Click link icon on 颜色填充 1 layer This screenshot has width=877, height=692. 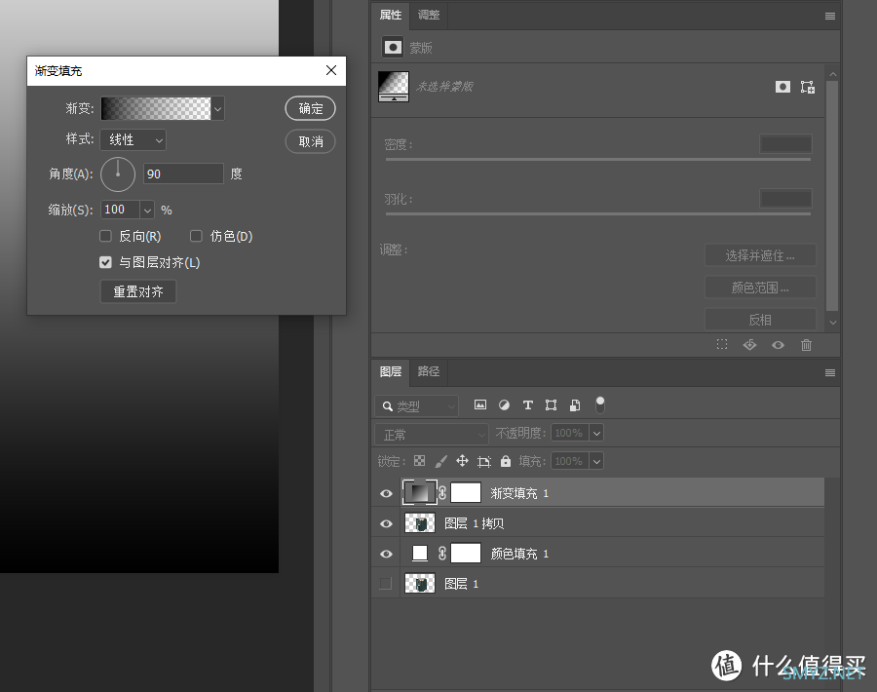pyautogui.click(x=442, y=554)
